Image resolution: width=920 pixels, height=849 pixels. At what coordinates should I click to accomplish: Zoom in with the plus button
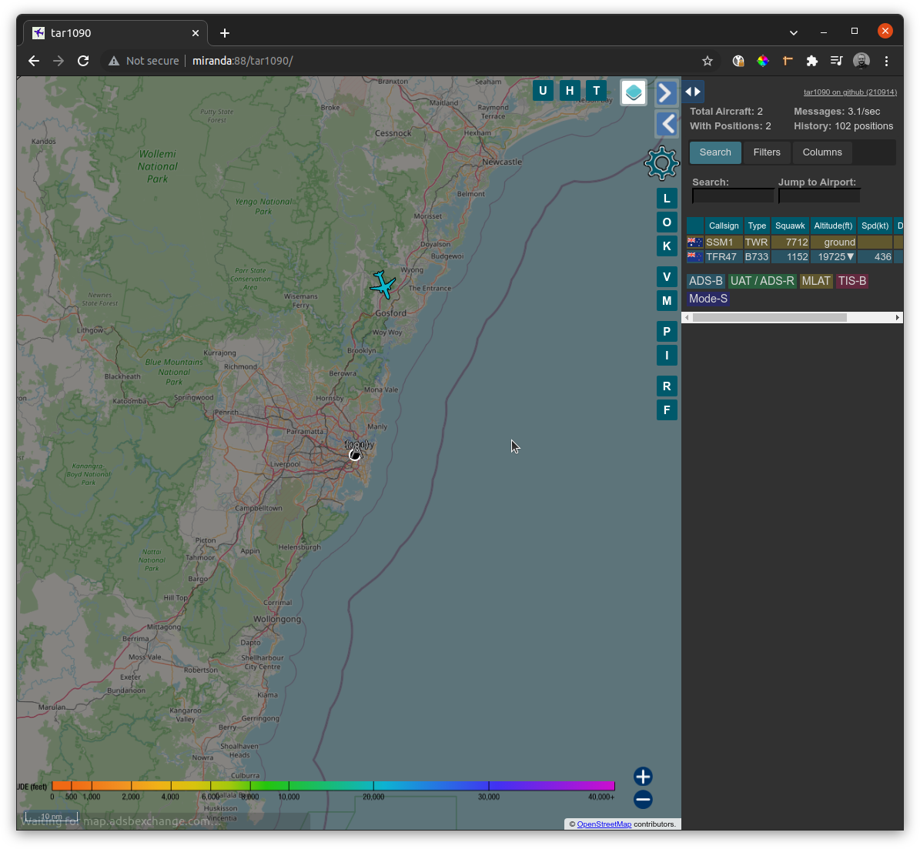point(643,777)
